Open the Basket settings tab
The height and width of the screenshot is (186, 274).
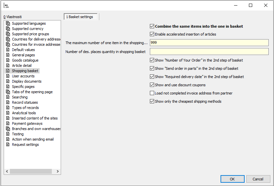pyautogui.click(x=81, y=17)
